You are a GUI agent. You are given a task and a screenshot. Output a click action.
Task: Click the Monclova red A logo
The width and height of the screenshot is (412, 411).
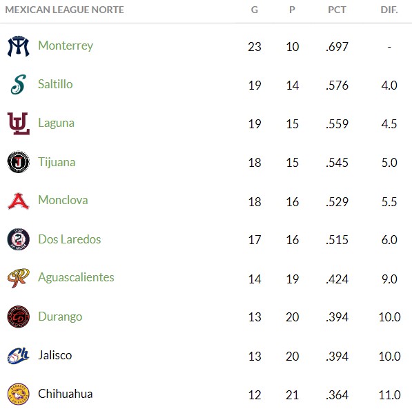[x=19, y=201]
